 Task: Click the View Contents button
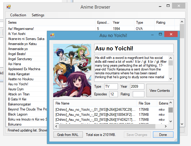click(160, 91)
